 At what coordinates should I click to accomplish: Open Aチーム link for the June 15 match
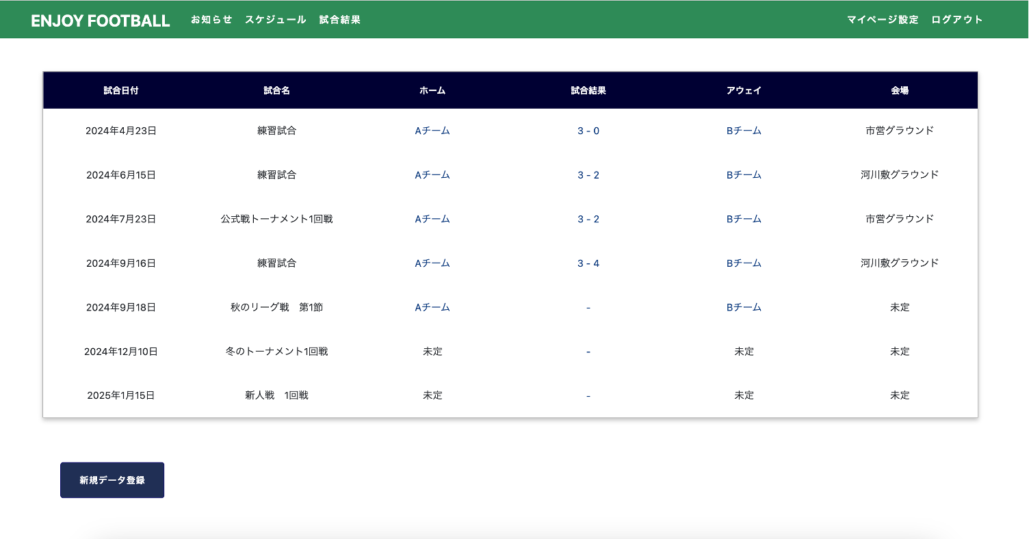point(432,175)
